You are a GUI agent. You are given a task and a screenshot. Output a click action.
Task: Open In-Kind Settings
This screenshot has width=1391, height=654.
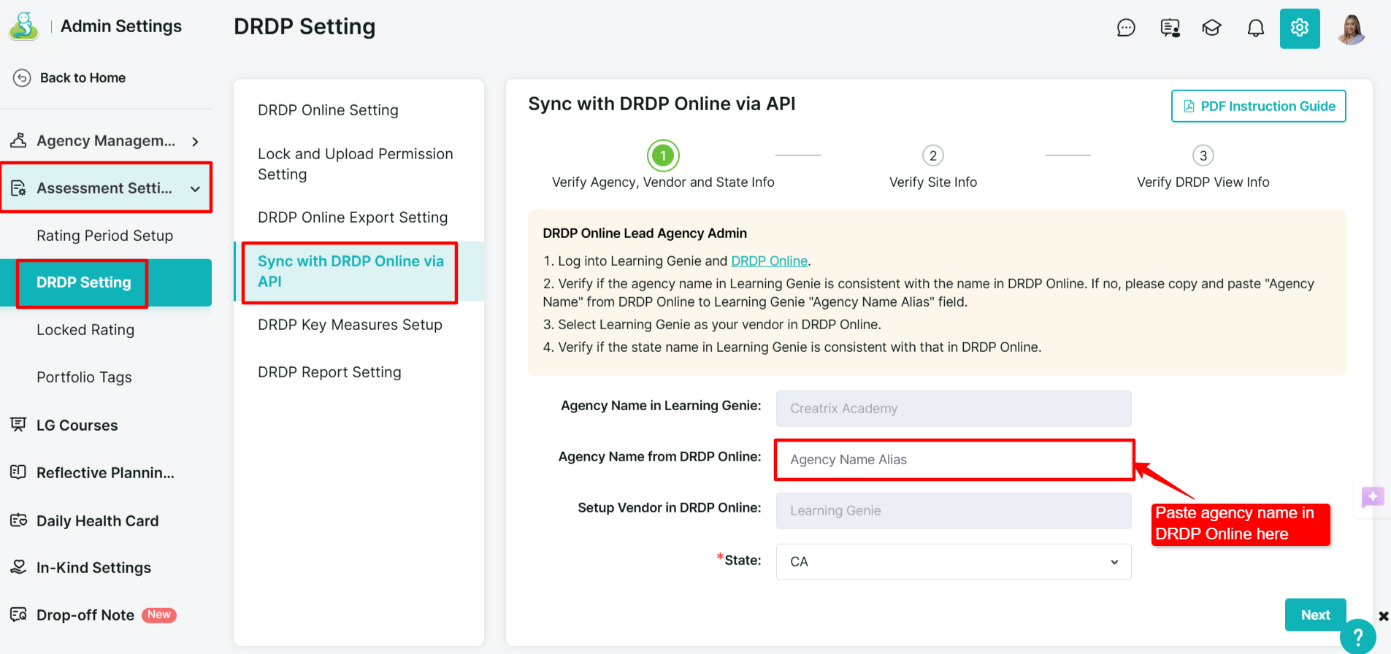(x=94, y=568)
